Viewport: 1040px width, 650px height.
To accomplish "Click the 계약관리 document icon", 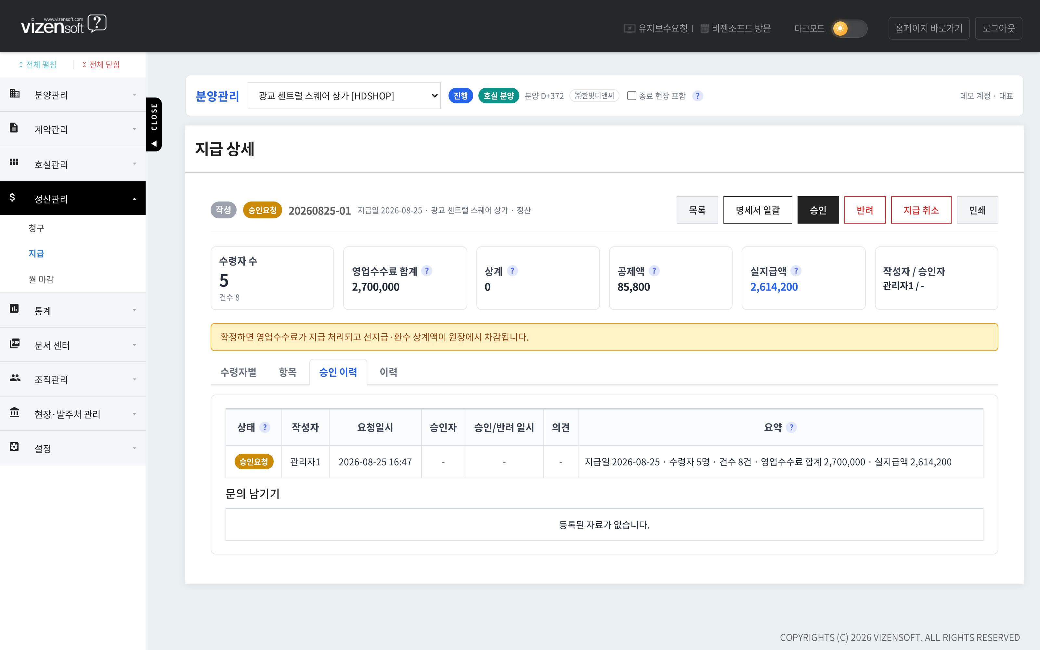I will point(14,128).
